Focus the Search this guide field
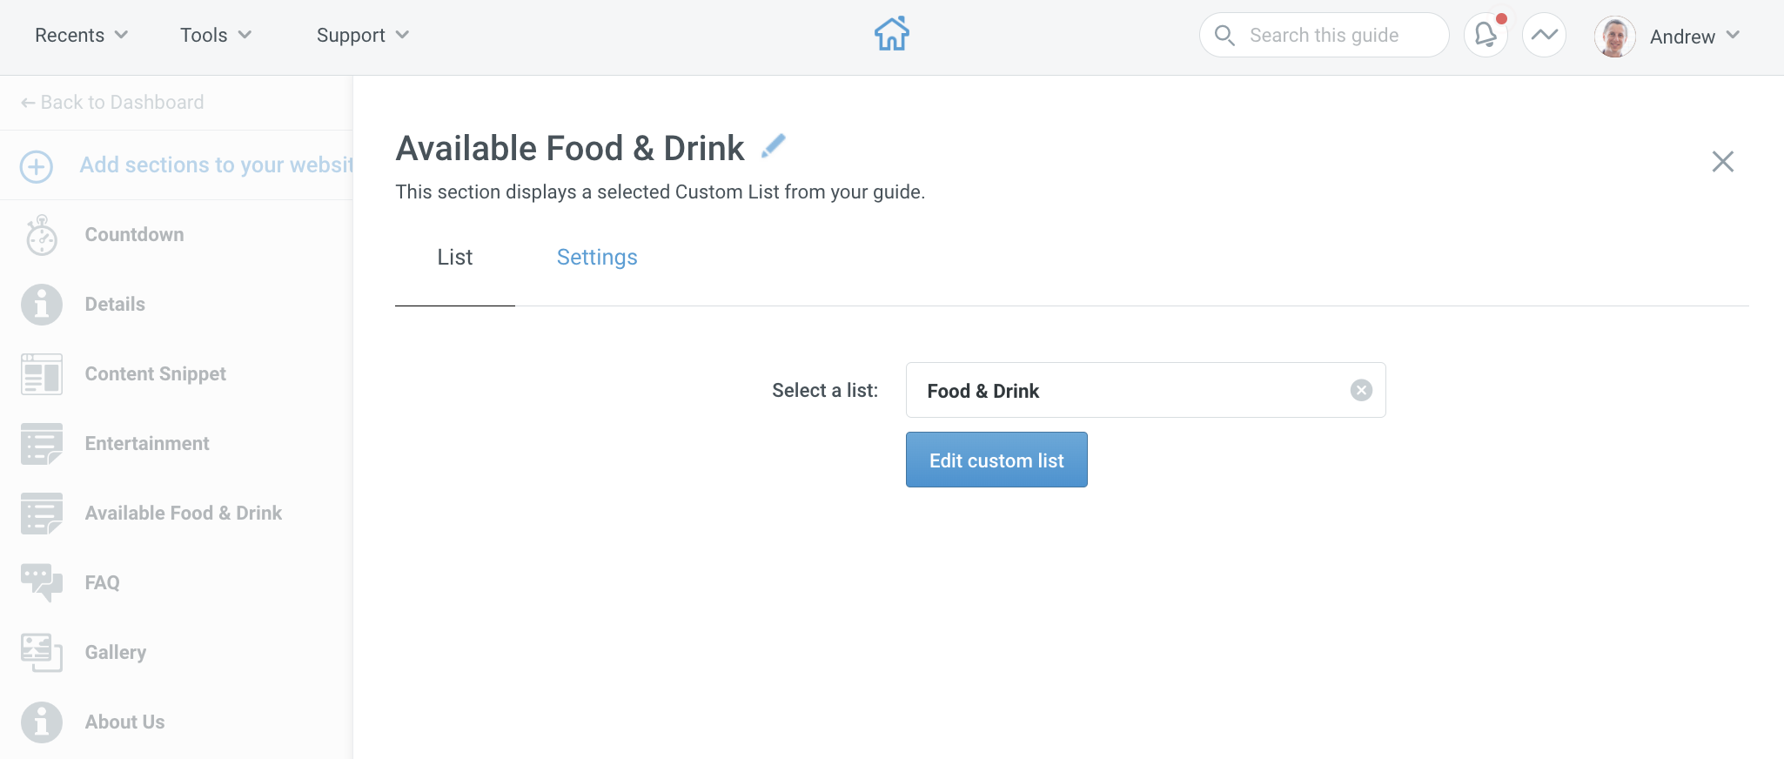The height and width of the screenshot is (759, 1784). point(1324,35)
